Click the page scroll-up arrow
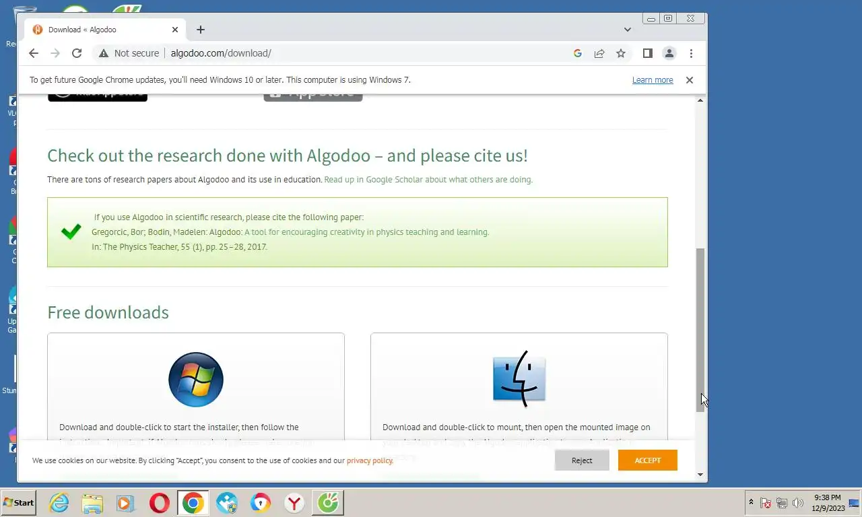862x517 pixels. pyautogui.click(x=700, y=100)
